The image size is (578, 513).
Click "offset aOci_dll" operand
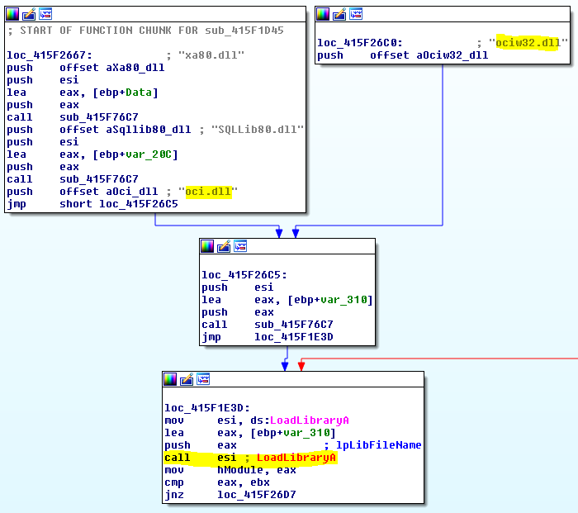[x=109, y=192]
